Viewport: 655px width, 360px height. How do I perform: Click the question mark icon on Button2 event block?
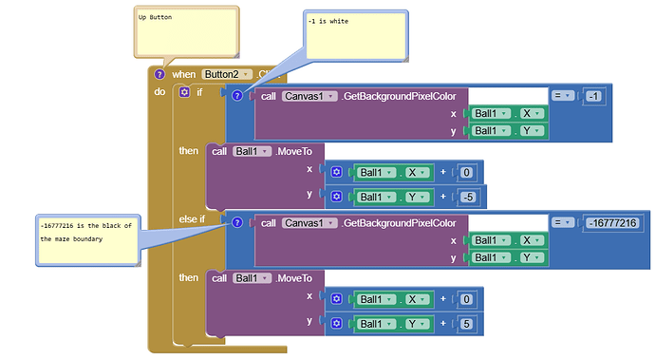[159, 74]
